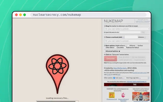Enable Don't log usage data checkbox
The image size is (163, 102).
pos(125,78)
